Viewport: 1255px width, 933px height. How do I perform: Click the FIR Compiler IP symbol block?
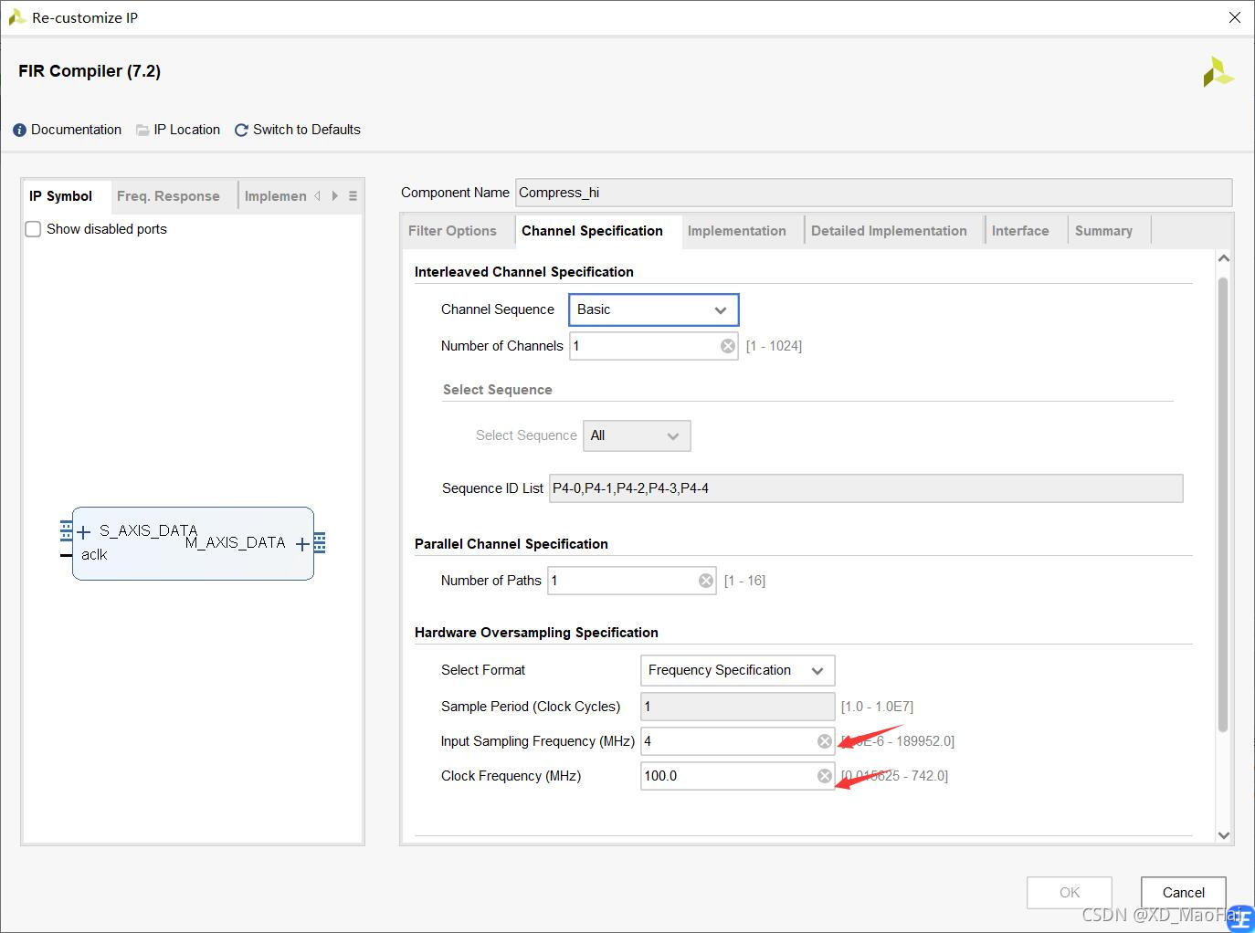pos(193,543)
